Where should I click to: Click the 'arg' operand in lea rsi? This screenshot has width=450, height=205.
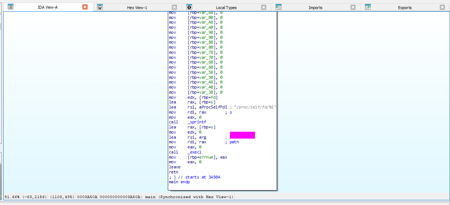(203, 137)
